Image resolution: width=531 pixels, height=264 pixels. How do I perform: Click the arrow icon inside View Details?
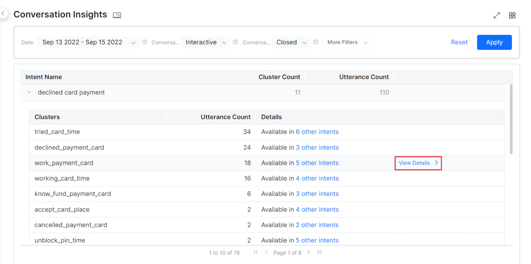[x=436, y=163]
